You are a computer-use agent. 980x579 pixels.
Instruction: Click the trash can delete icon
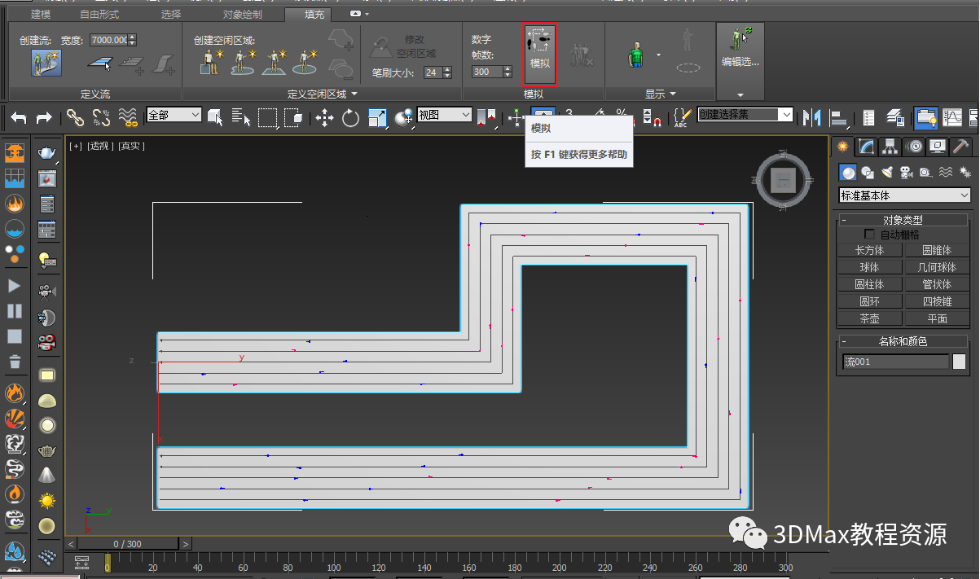[15, 361]
